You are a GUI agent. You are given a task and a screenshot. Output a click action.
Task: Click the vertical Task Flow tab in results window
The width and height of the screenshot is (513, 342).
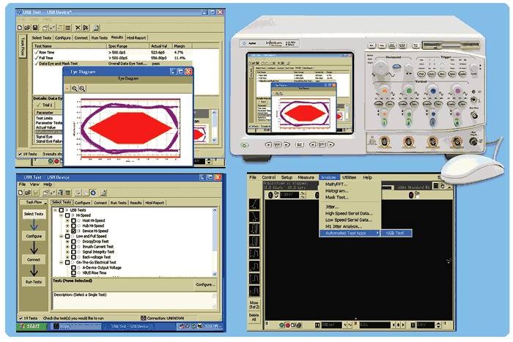pos(23,46)
